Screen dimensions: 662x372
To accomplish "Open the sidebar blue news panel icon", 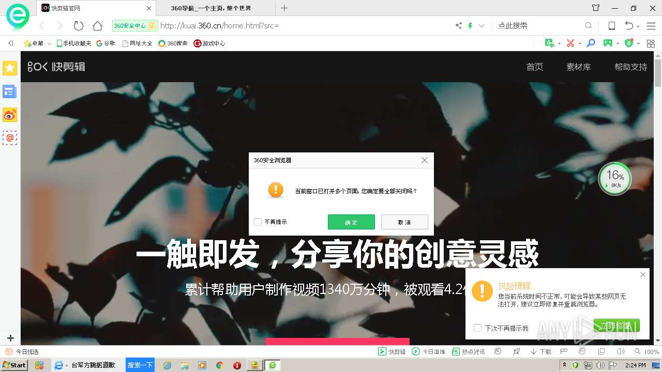I will pyautogui.click(x=10, y=91).
